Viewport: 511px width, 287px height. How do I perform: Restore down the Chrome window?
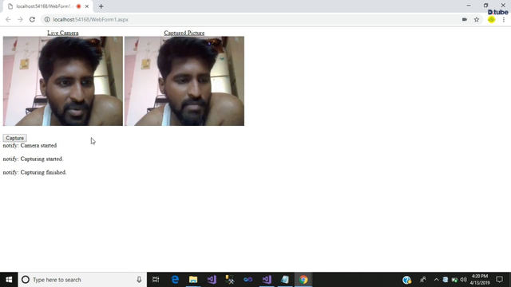point(486,6)
